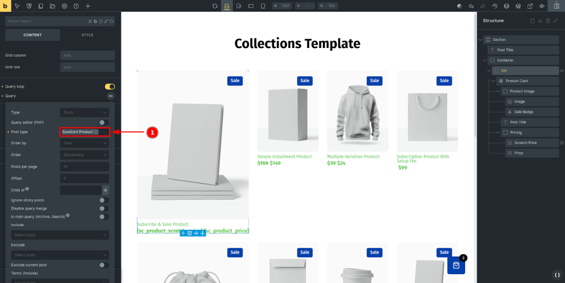Delete structure using the trash icon
This screenshot has height=283, width=565.
click(x=548, y=21)
